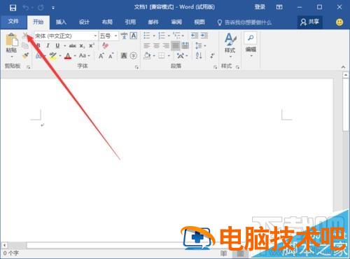Click the Shading paint bucket icon

147,56
